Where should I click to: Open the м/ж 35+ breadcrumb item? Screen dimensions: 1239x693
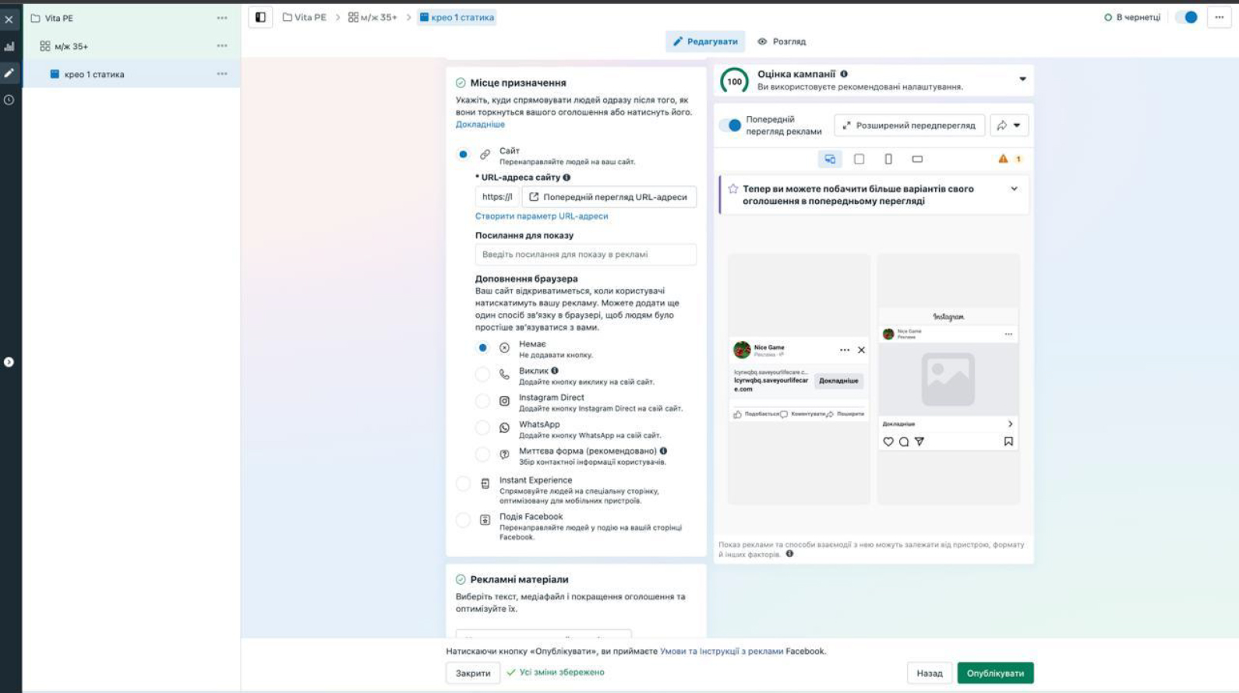pyautogui.click(x=372, y=17)
